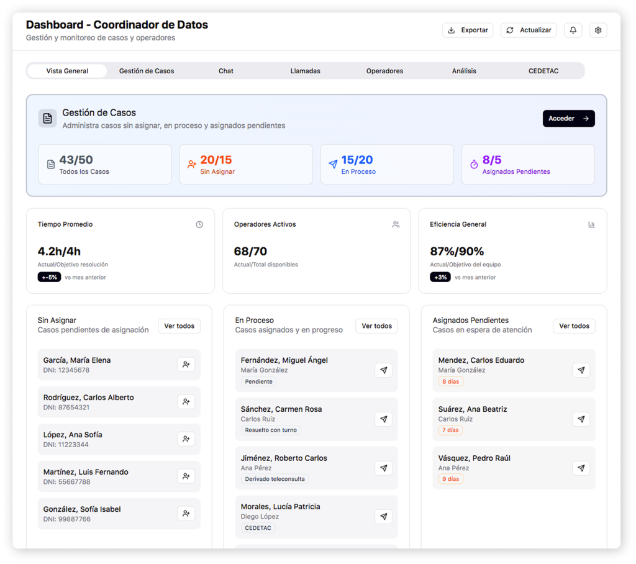Image resolution: width=636 pixels, height=564 pixels.
Task: Assign Rodríguez, Carlos Alberto with the user-plus icon
Action: tap(186, 402)
